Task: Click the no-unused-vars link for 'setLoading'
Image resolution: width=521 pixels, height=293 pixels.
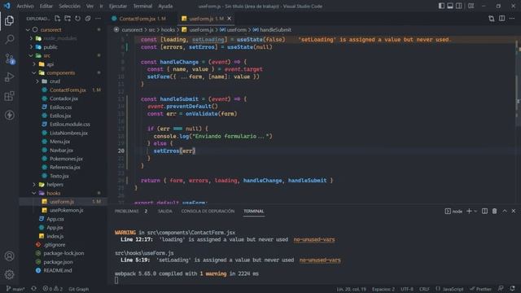Action: [320, 260]
